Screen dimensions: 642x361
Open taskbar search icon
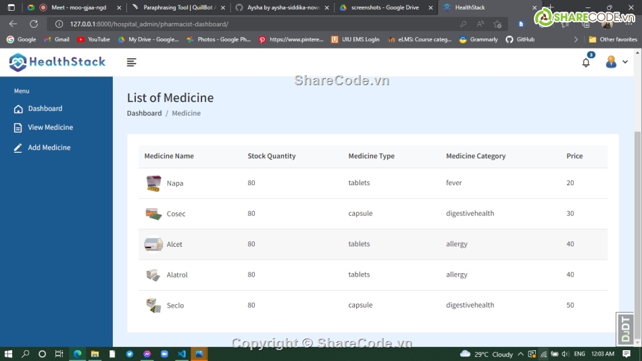pos(26,354)
